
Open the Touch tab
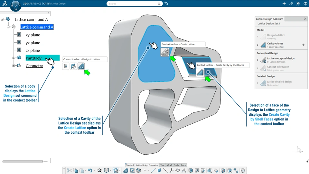[x=183, y=165]
